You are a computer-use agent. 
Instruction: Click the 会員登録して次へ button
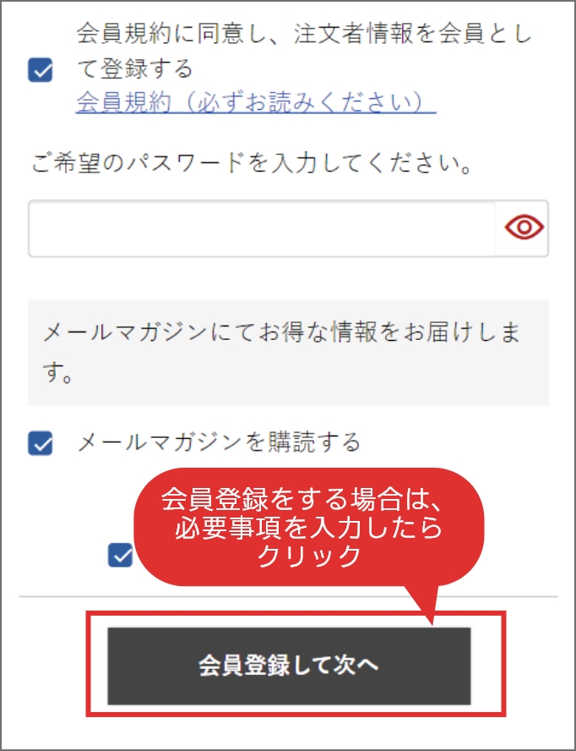coord(289,666)
